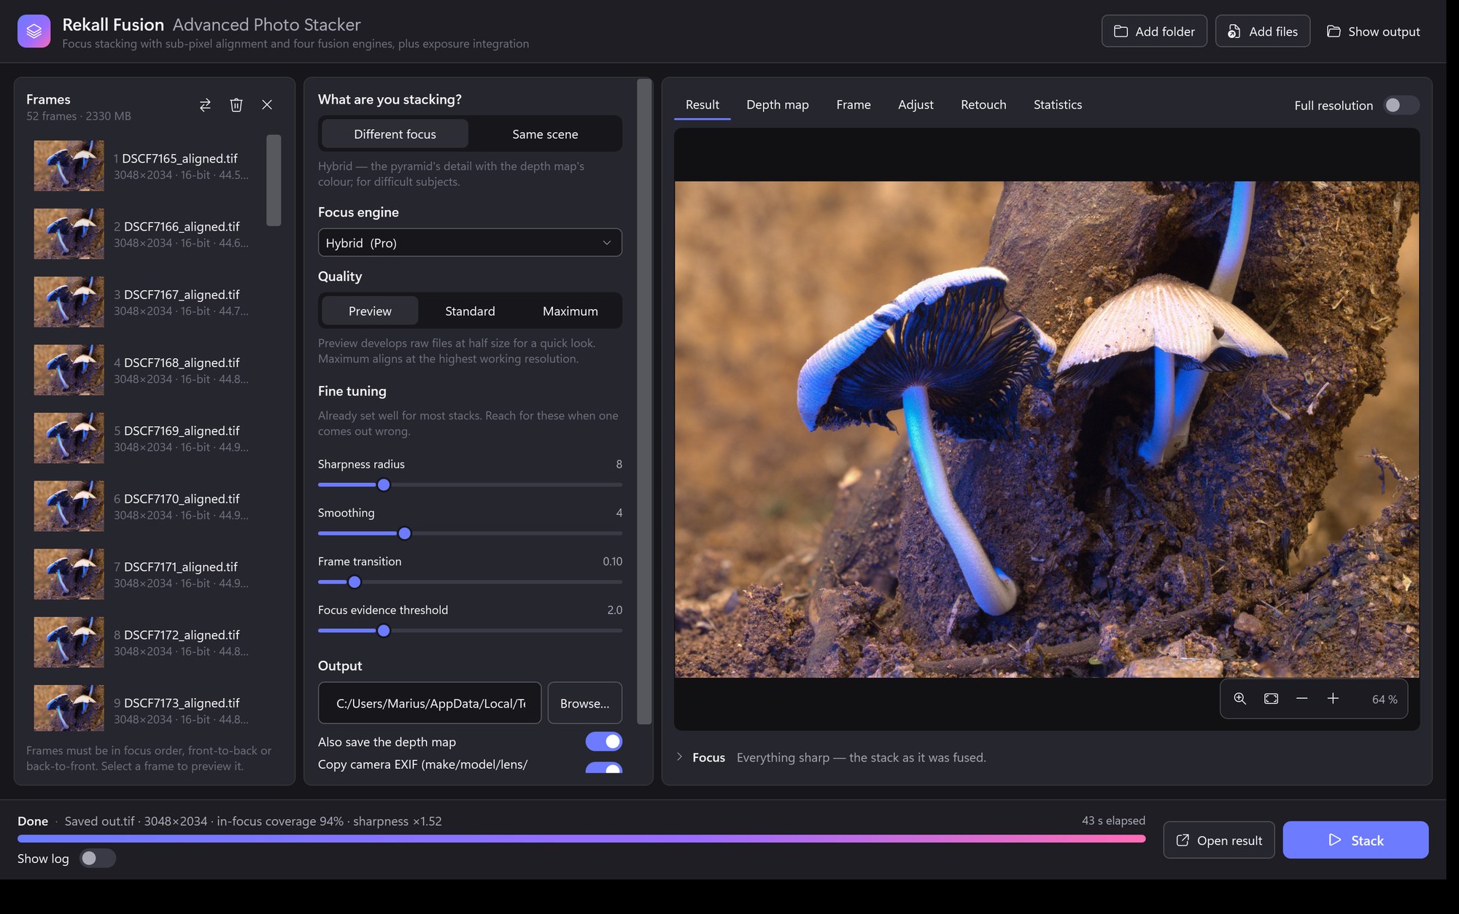This screenshot has width=1459, height=914.
Task: Show the output folder
Action: (x=1373, y=31)
